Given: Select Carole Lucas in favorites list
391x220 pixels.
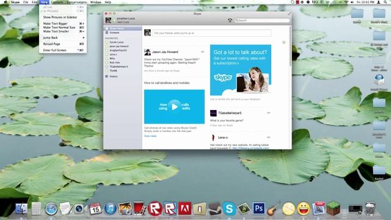Looking at the screenshot, I should point(117,42).
